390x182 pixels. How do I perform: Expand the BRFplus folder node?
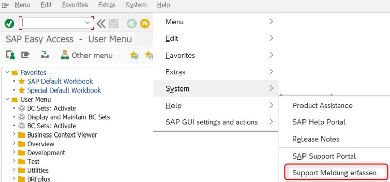[14, 179]
